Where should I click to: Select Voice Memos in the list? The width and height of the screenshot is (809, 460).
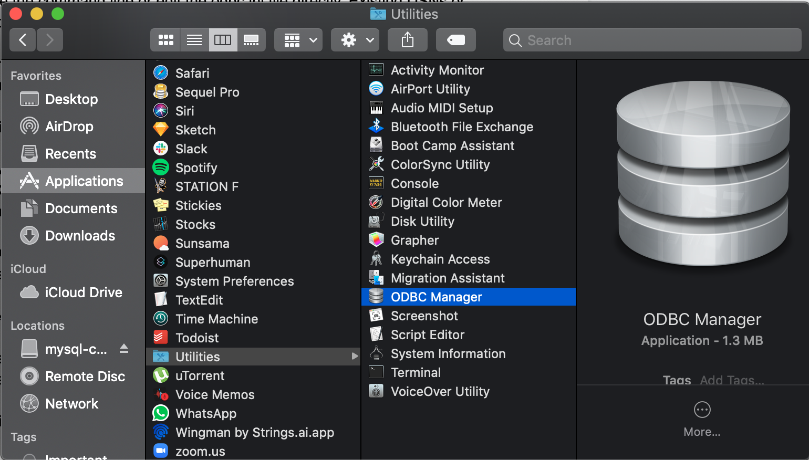253,394
